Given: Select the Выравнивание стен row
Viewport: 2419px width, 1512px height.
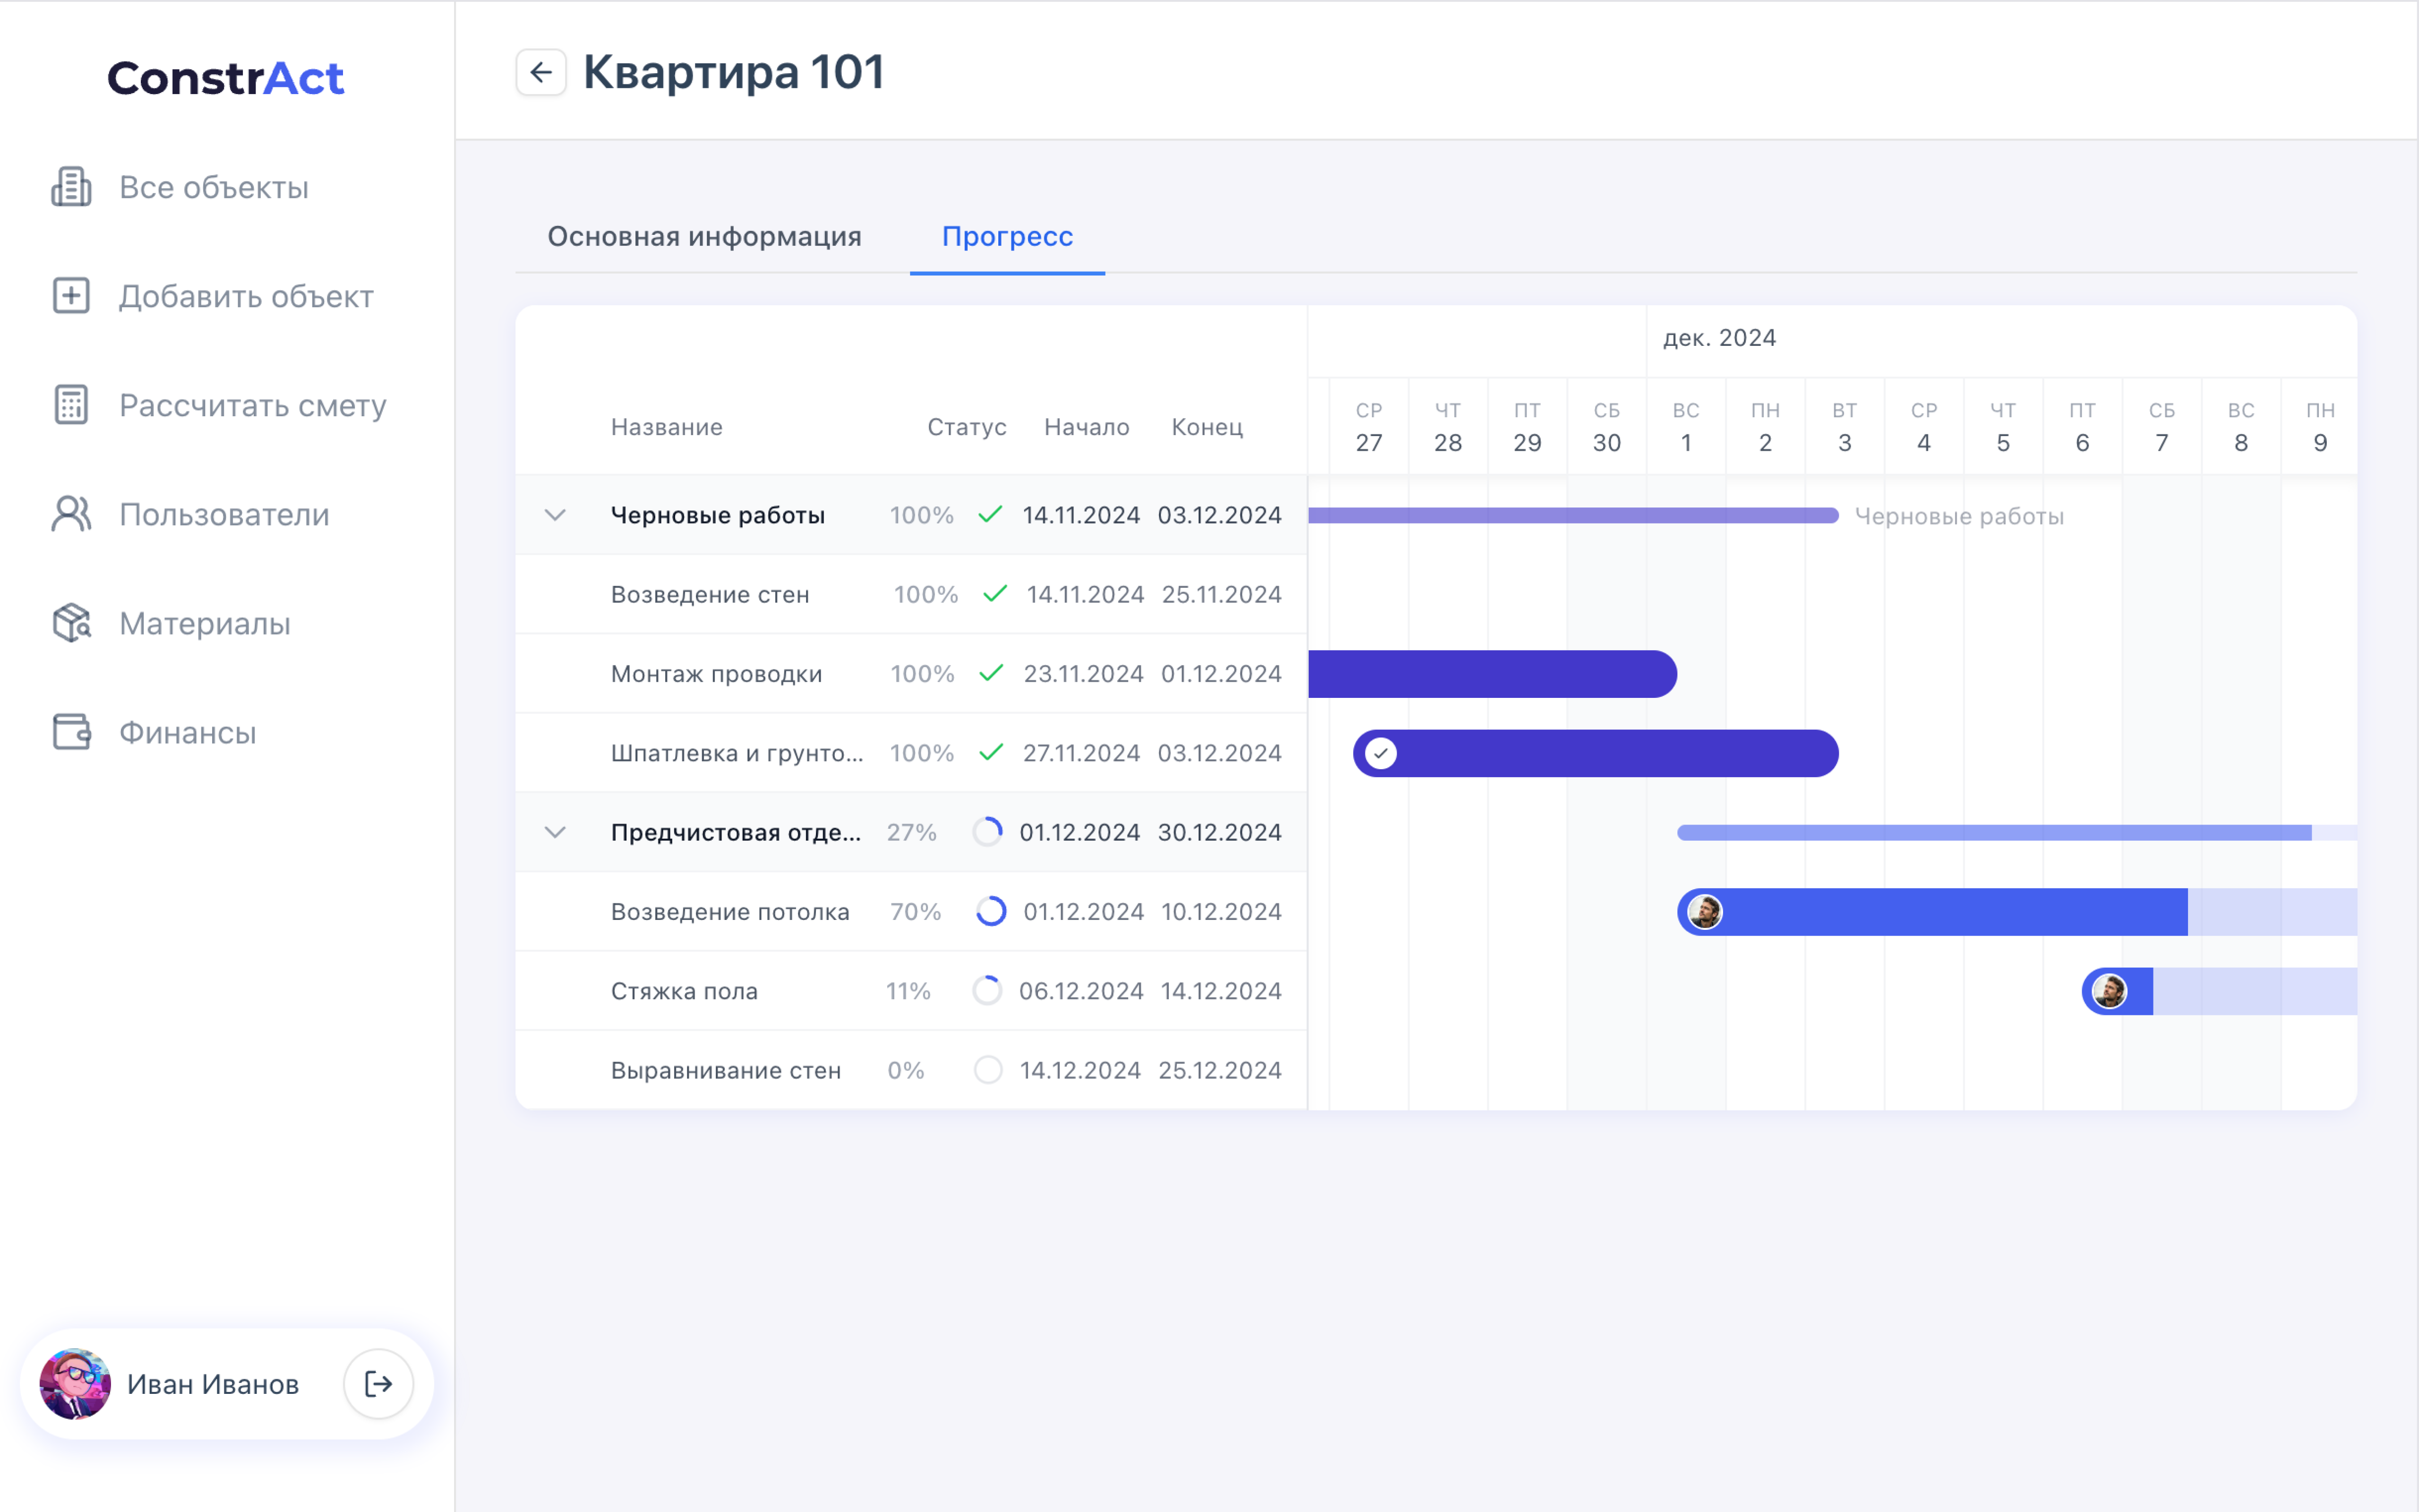Looking at the screenshot, I should click(x=910, y=1070).
